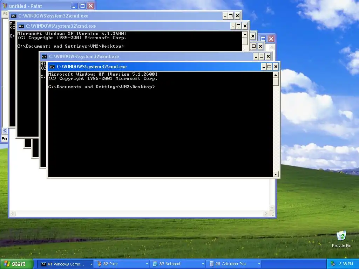Click the cmd icon of the window directly behind the active one

(x=45, y=56)
